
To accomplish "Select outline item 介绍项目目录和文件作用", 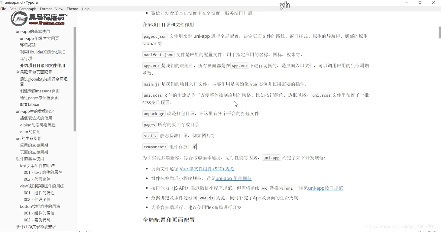I will click(x=43, y=66).
